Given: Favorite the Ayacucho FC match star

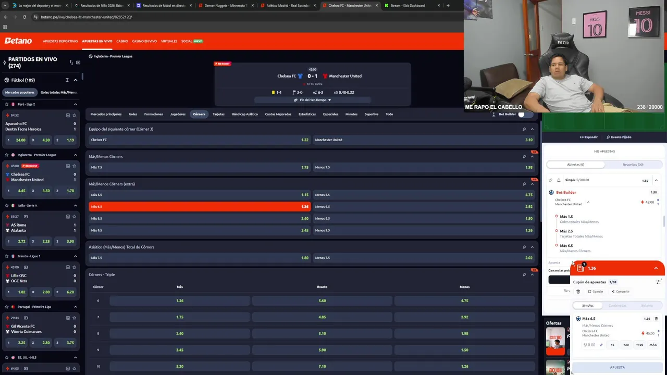Looking at the screenshot, I should tap(74, 115).
